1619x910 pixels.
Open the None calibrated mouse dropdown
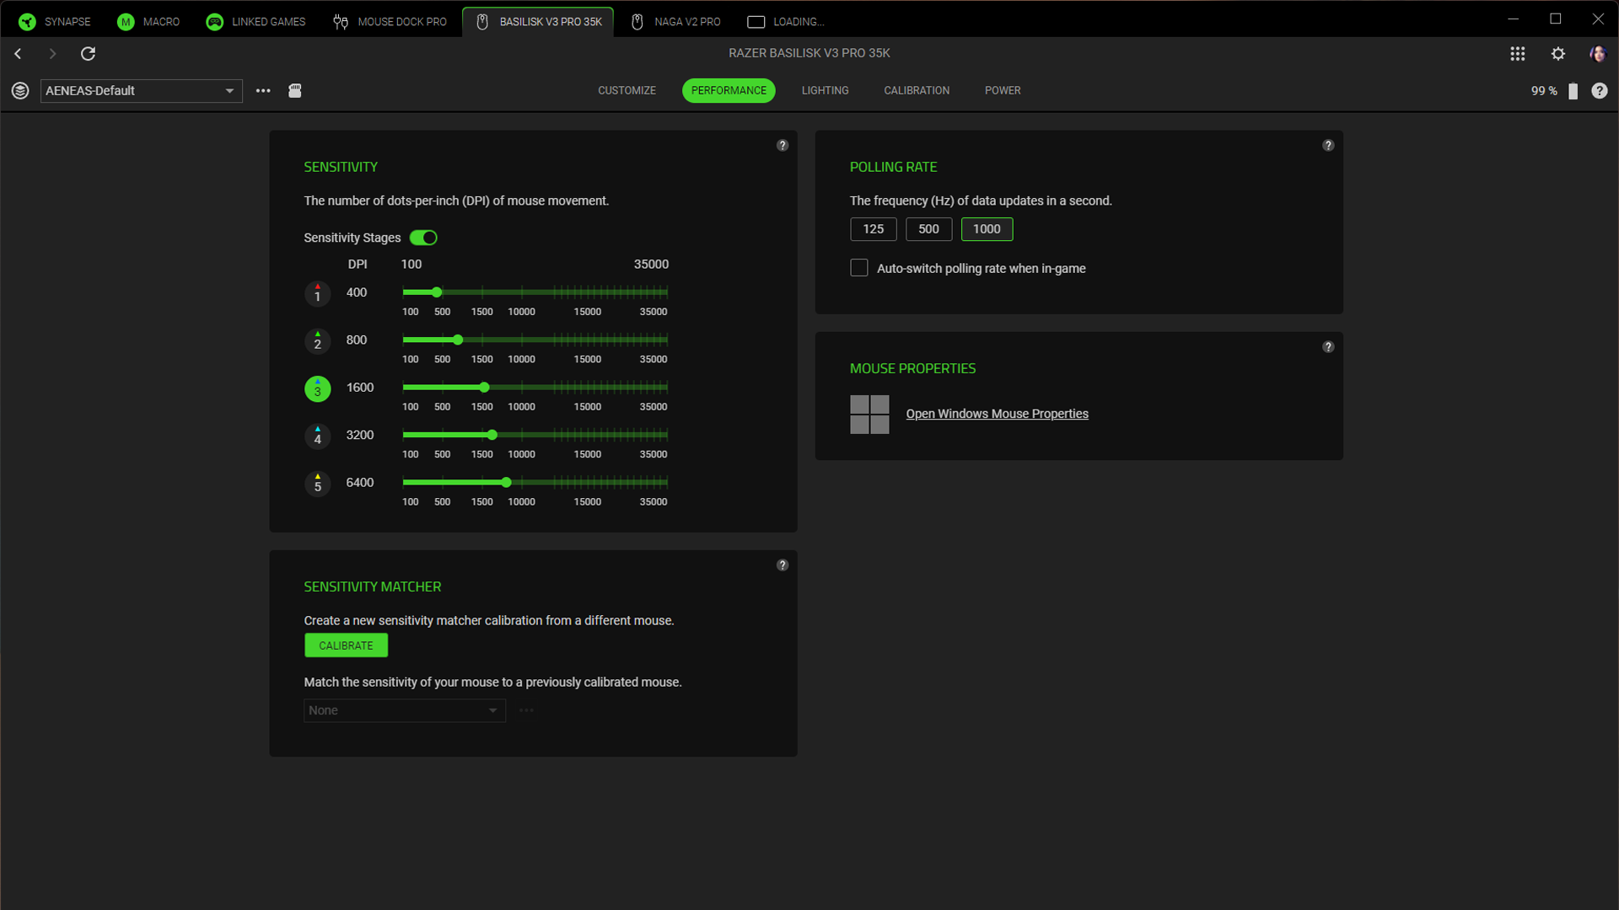pos(405,711)
